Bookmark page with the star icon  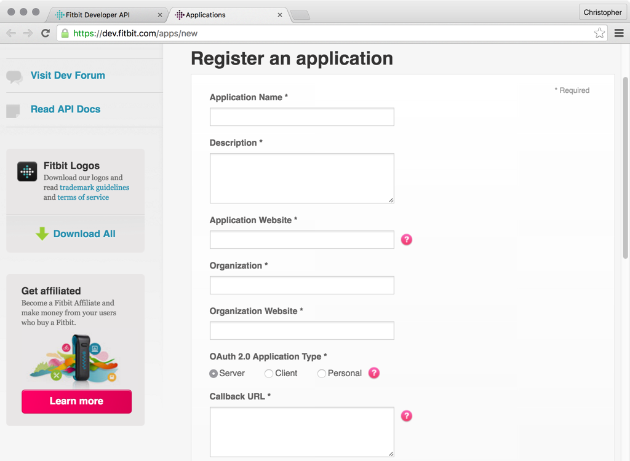click(x=599, y=33)
